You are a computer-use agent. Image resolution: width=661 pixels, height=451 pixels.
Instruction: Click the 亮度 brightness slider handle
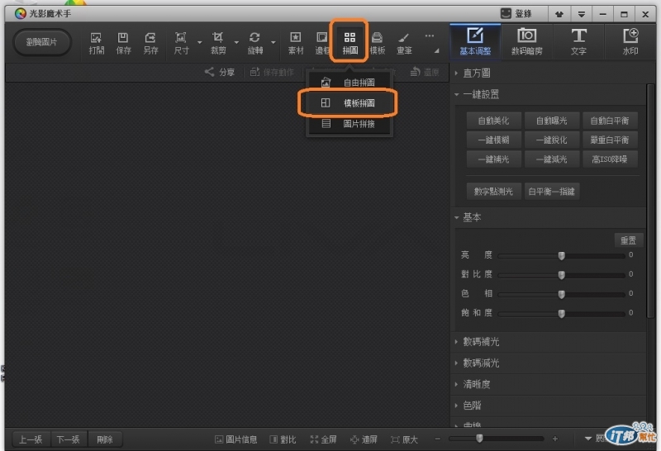click(562, 256)
